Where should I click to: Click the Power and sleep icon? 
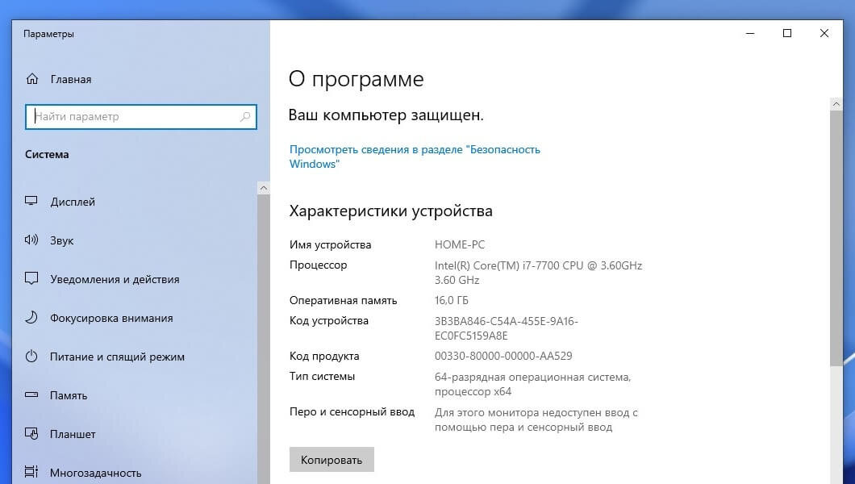[x=31, y=357]
